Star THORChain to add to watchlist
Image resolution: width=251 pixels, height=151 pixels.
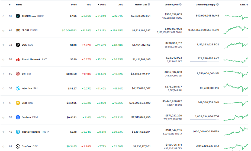[3, 16]
